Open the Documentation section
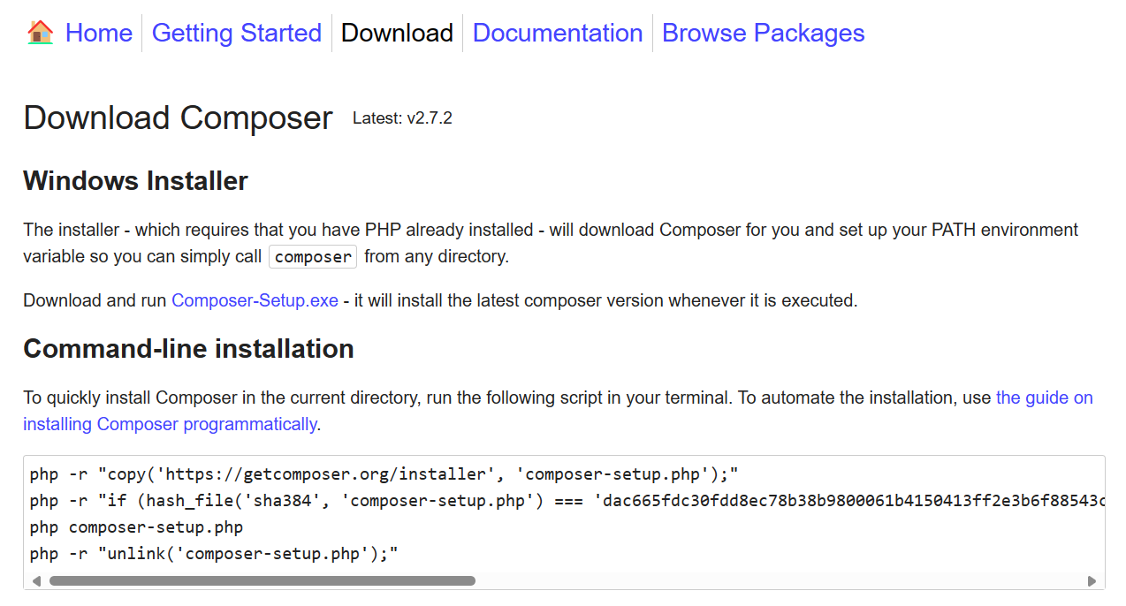The image size is (1126, 606). (x=558, y=33)
